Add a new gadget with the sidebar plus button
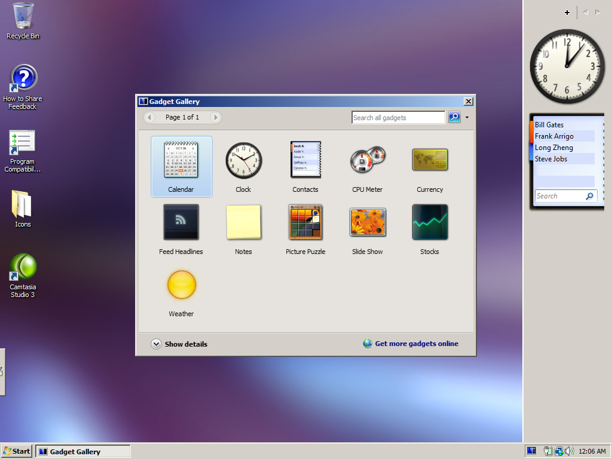Image resolution: width=612 pixels, height=459 pixels. (567, 12)
